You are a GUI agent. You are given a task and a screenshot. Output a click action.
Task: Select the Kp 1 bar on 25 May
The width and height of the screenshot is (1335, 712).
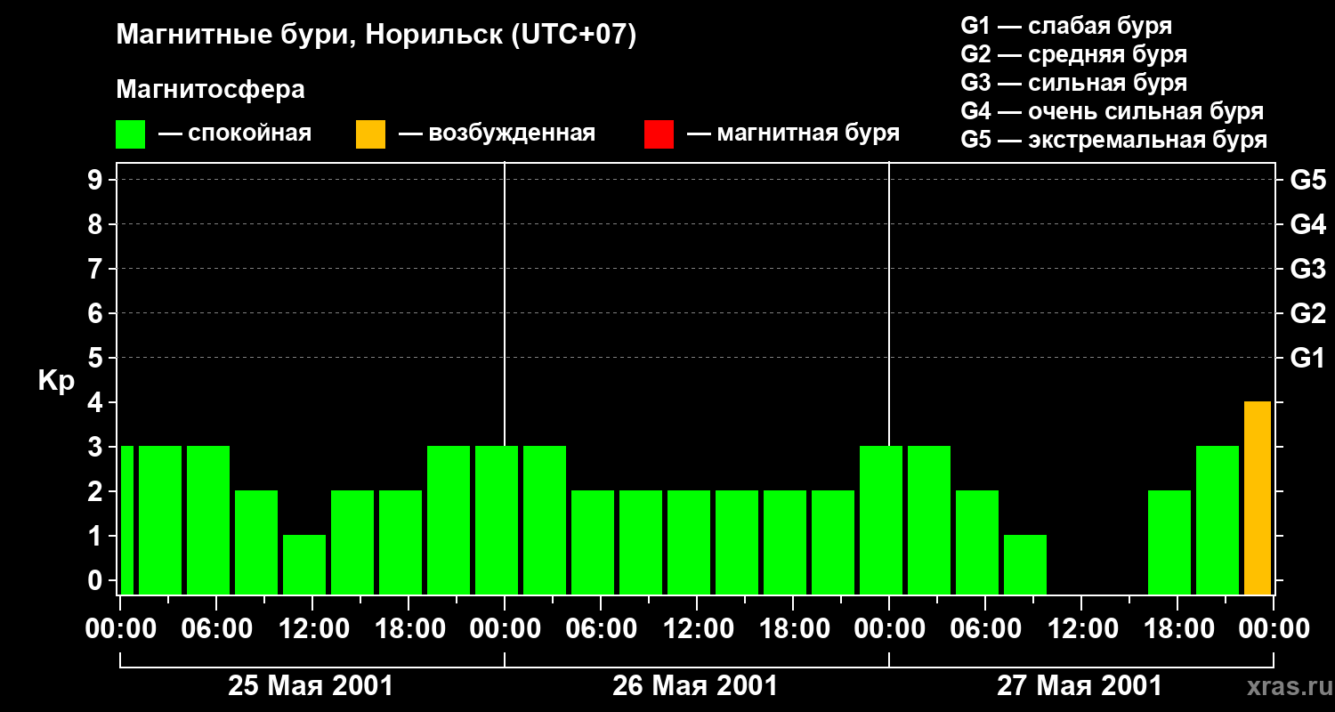tap(304, 564)
